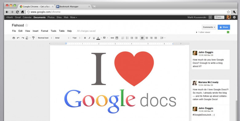
Task: Open the Insert menu
Action: [35, 31]
